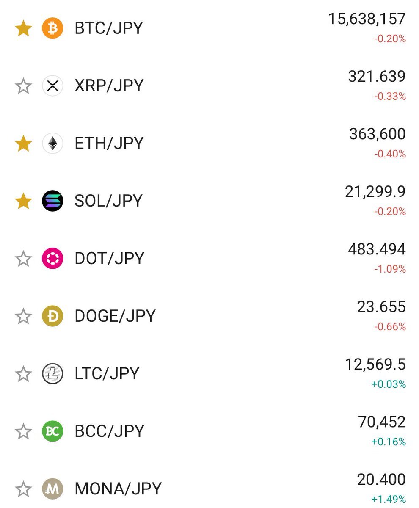Unfavorite BTC/JPY with its gold star
419x508 pixels.
pyautogui.click(x=23, y=28)
